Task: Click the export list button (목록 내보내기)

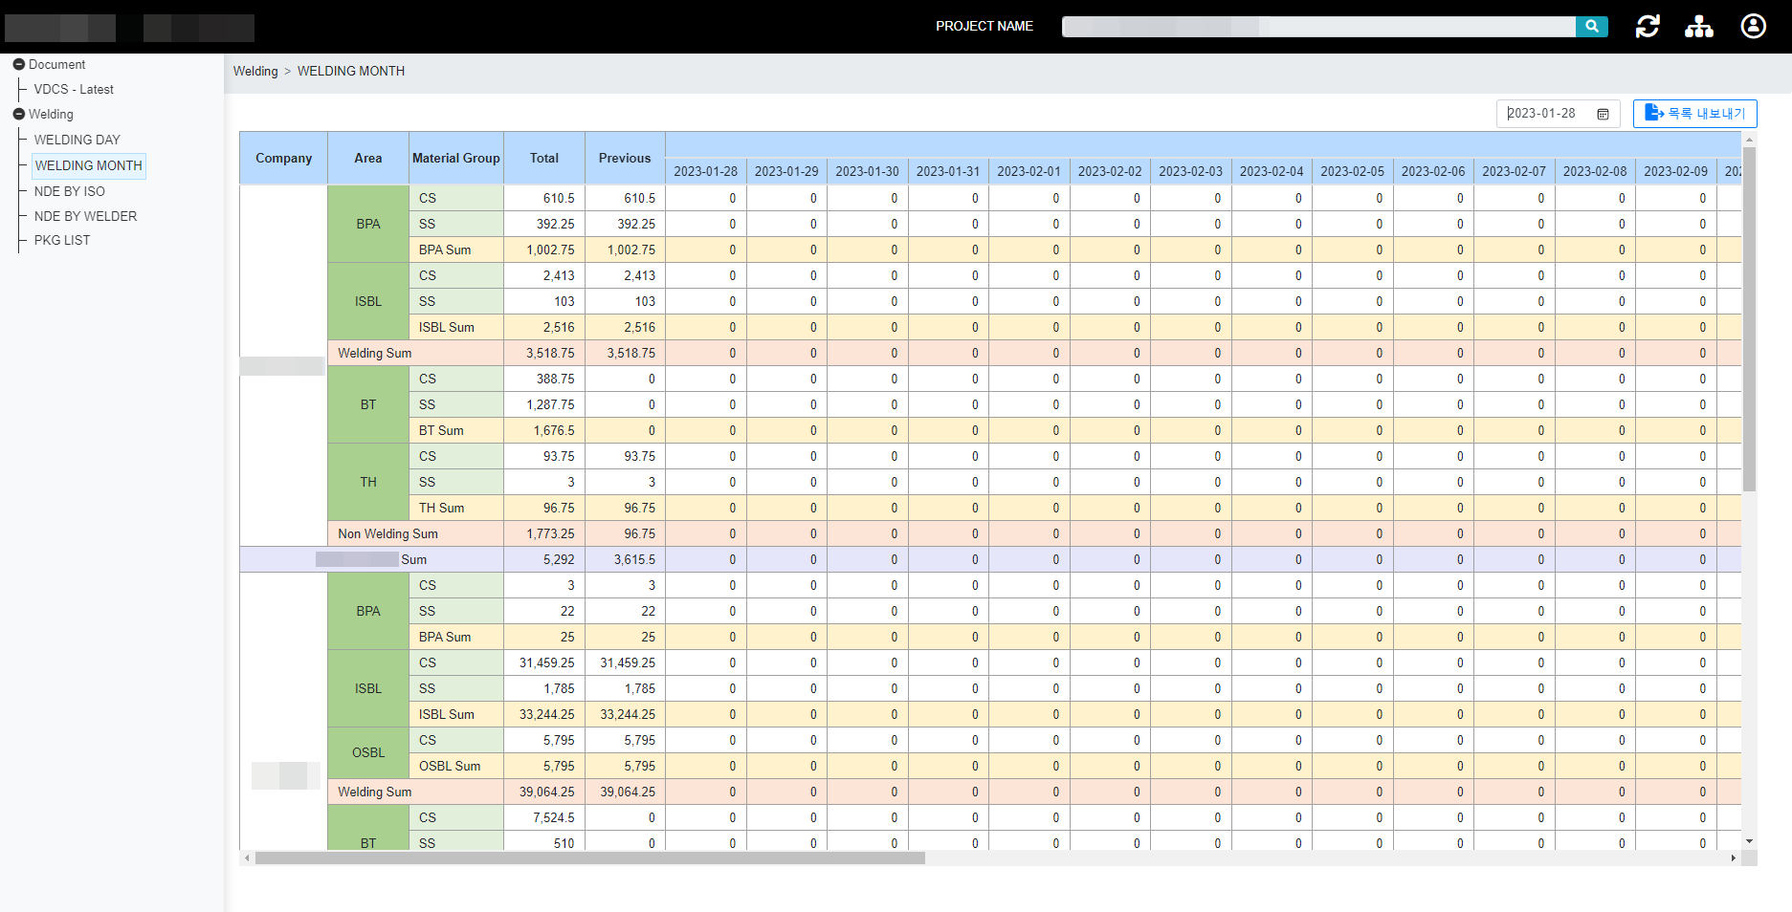Action: pos(1695,113)
